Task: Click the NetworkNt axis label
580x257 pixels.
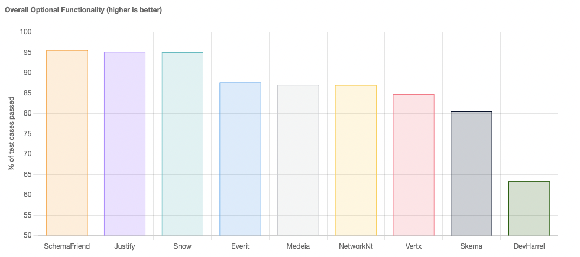Action: [356, 246]
